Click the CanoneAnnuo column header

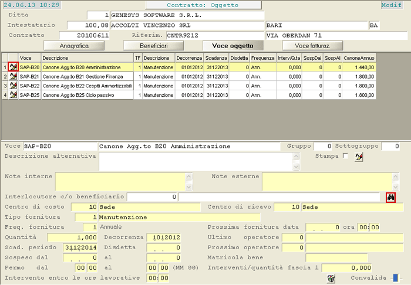(359, 58)
